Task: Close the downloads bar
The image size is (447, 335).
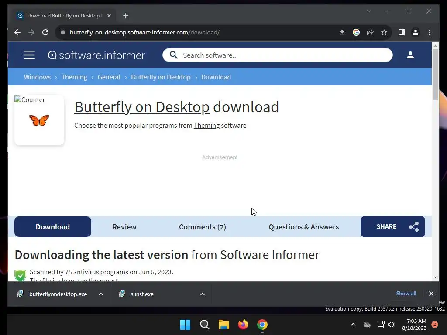Action: point(431,294)
